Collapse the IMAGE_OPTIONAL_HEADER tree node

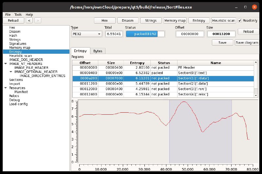pyautogui.click(x=11, y=72)
